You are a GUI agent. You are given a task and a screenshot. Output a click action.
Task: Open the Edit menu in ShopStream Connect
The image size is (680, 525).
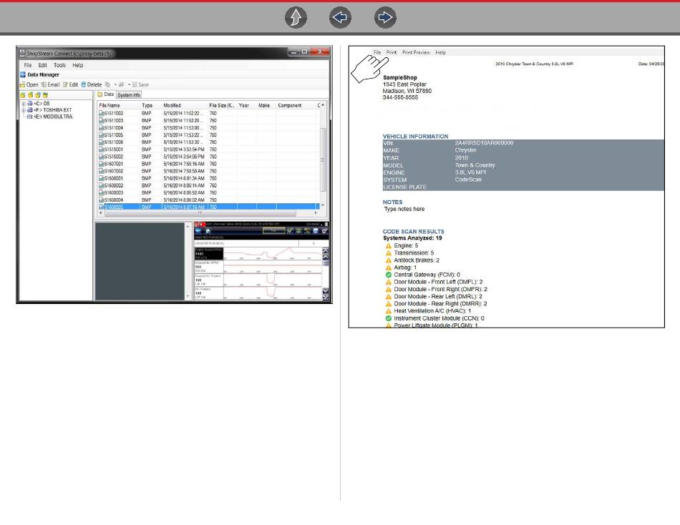pos(42,65)
